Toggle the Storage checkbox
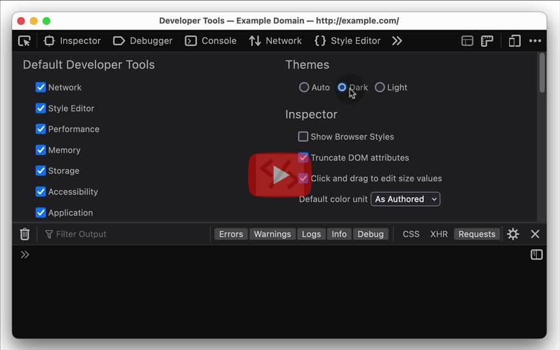Screen dimensions: 560x350 (x=41, y=171)
